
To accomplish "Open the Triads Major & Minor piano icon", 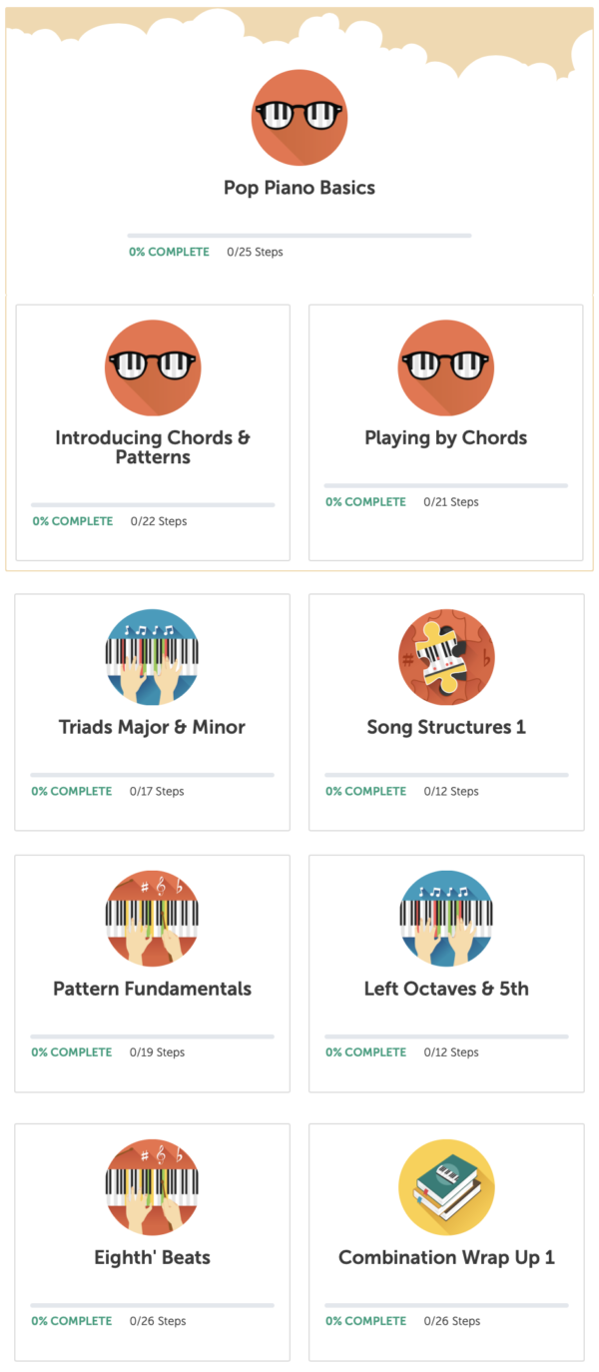I will point(152,657).
